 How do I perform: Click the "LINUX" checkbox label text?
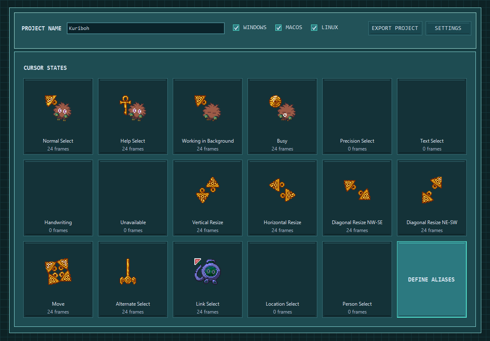(330, 27)
